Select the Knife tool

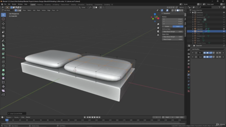coord(3,66)
